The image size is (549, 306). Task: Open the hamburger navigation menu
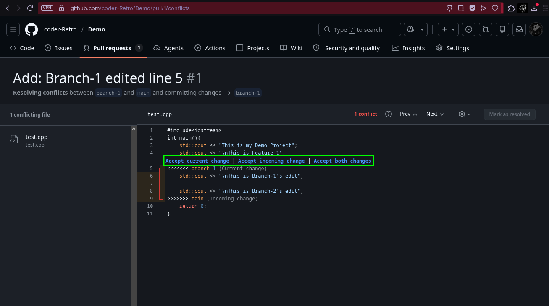(x=13, y=29)
